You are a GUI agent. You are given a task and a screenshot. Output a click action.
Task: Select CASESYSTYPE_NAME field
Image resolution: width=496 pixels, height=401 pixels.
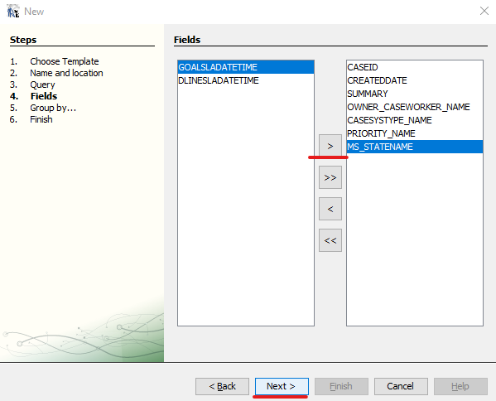point(415,120)
